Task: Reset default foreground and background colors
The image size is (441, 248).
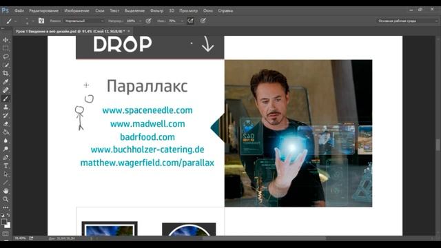Action: pos(3,215)
